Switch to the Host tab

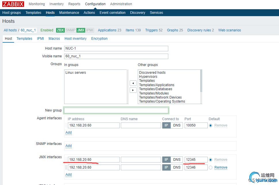pos(8,39)
